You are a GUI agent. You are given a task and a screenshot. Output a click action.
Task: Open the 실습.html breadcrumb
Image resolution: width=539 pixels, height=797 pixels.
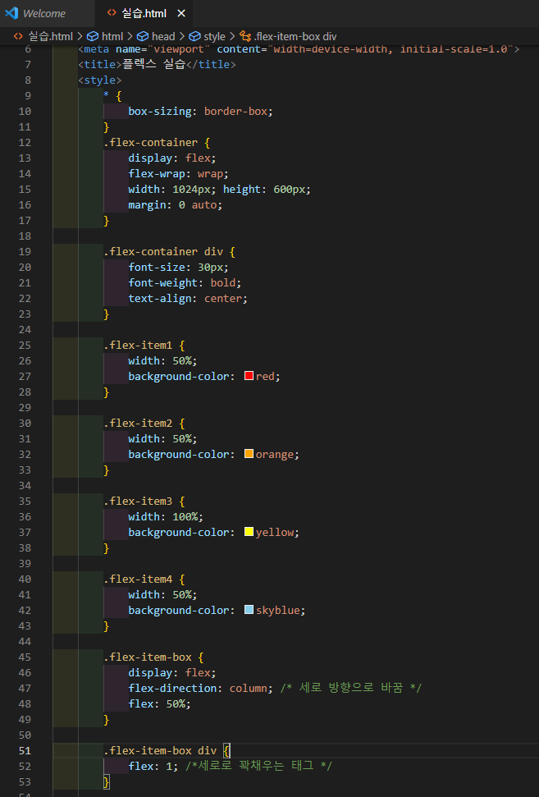(x=50, y=37)
